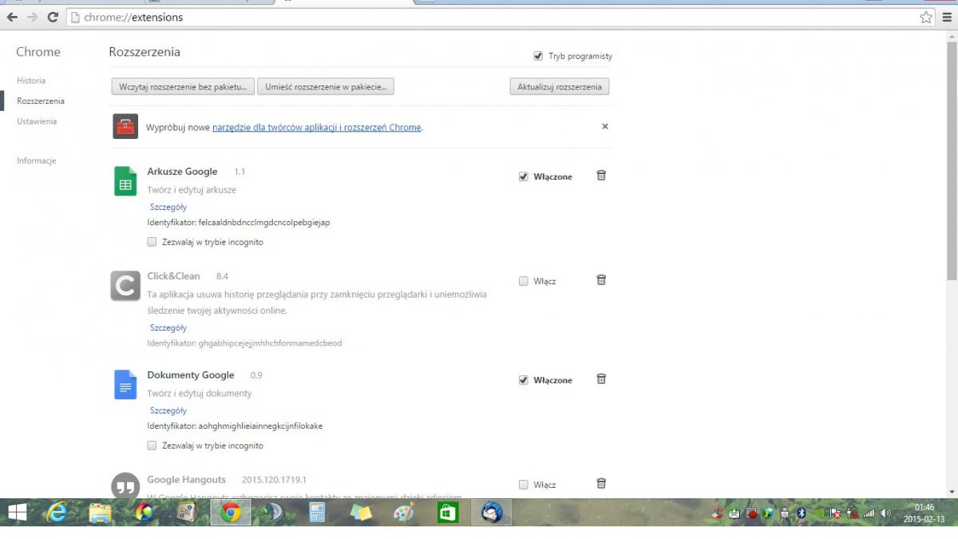The height and width of the screenshot is (539, 958).
Task: Reload the extensions page
Action: click(x=53, y=17)
